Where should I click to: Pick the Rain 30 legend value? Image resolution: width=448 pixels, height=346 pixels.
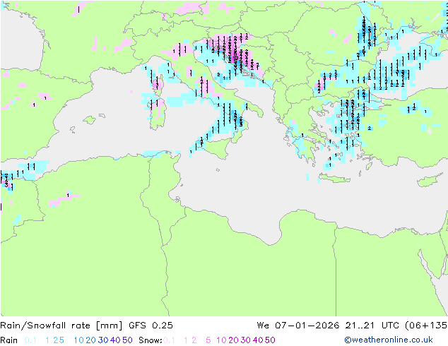click(103, 340)
